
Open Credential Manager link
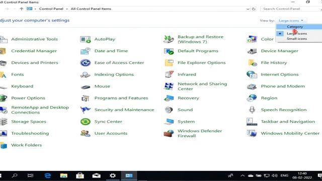(x=34, y=51)
